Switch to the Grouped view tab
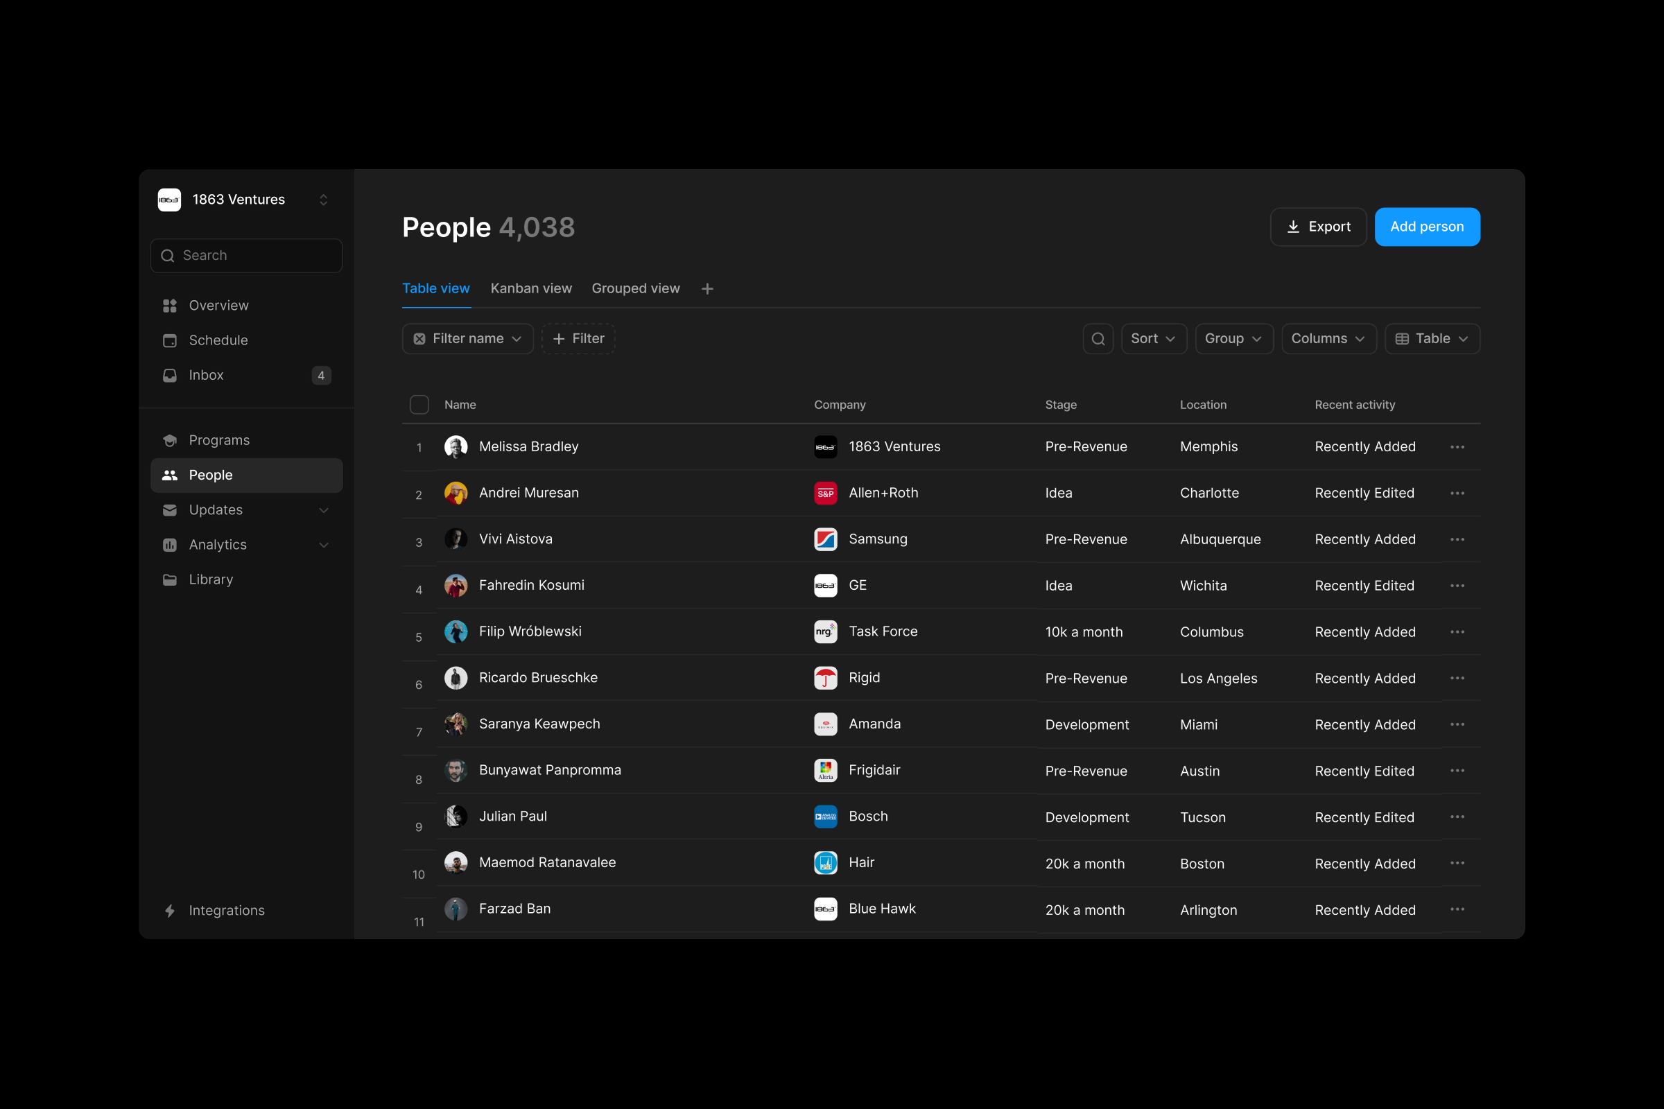This screenshot has width=1664, height=1109. 634,288
